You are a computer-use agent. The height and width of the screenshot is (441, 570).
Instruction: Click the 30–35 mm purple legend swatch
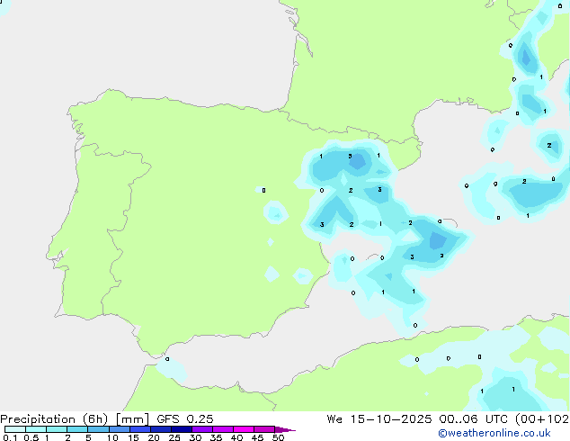(202, 429)
